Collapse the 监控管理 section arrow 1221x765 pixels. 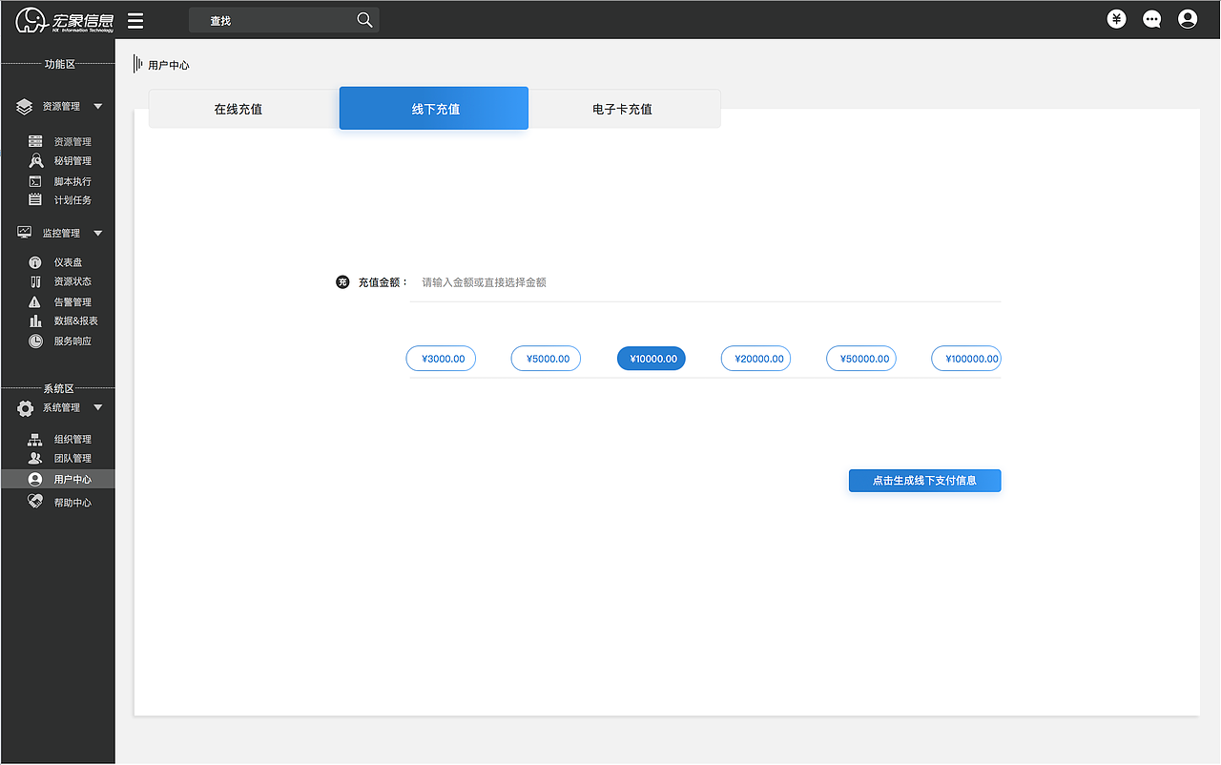point(97,233)
